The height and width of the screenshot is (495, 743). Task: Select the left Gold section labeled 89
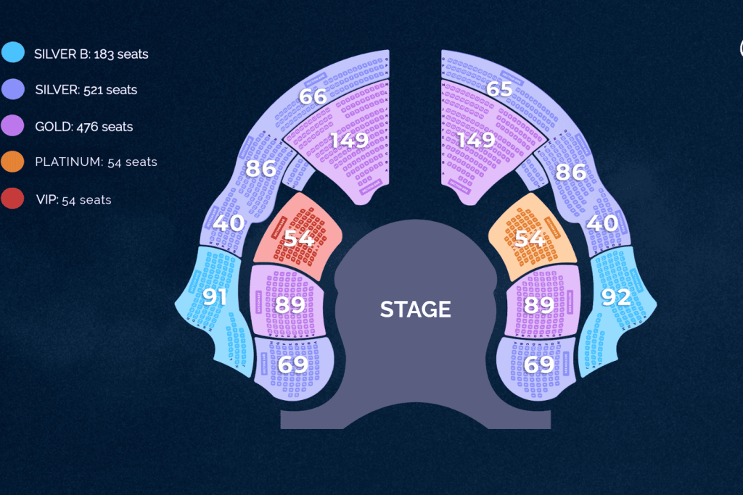[287, 301]
